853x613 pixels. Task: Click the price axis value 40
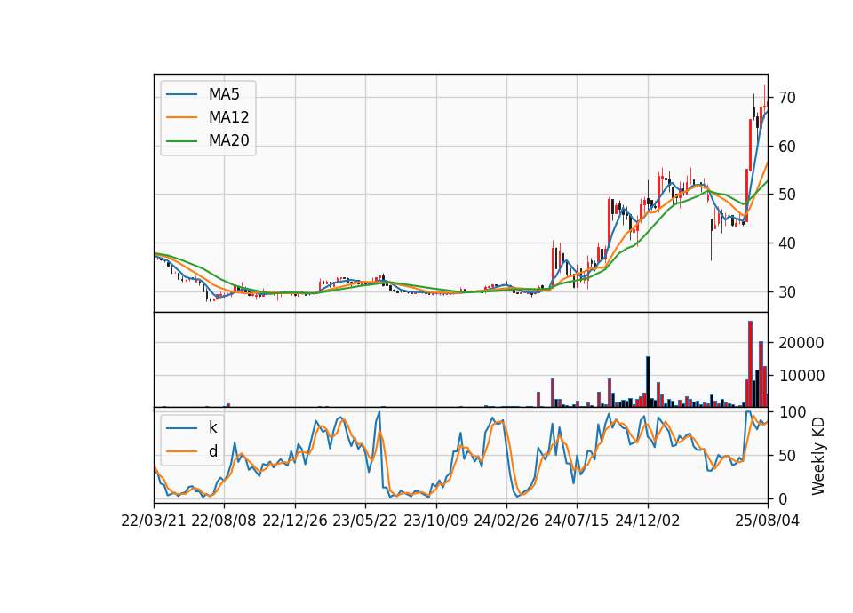pos(786,243)
